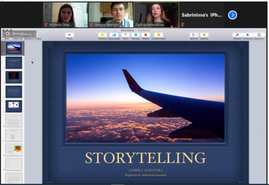Select slide 5 thumbnail in navigator

coord(14,106)
